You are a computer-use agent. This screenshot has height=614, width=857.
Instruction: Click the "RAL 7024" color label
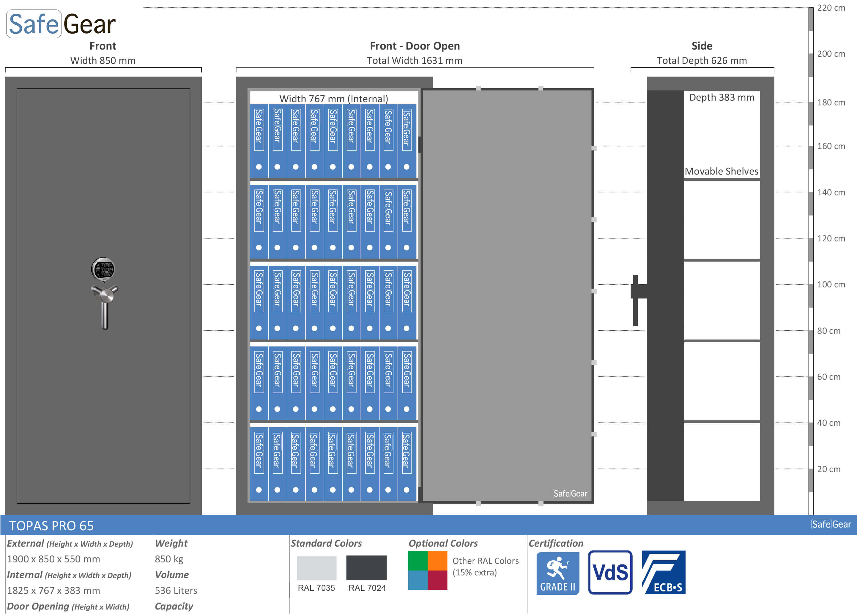tap(367, 588)
